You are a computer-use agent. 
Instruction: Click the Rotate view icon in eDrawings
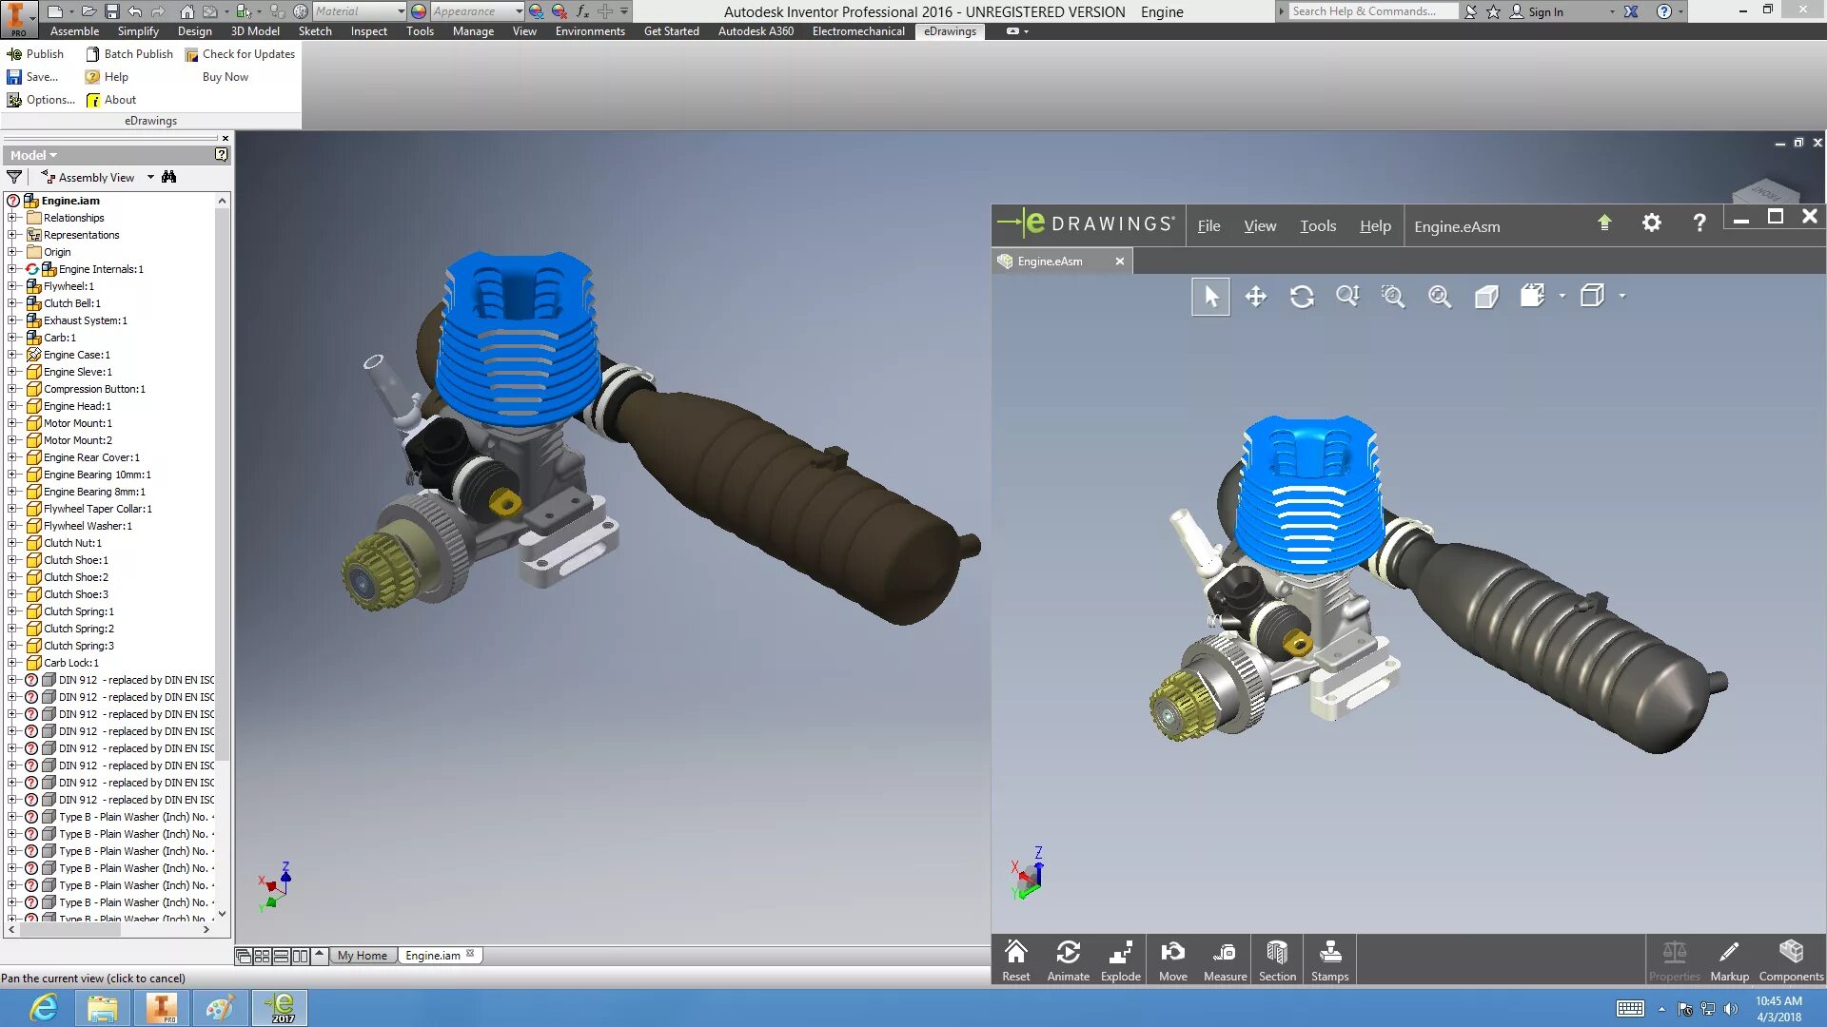click(x=1302, y=297)
